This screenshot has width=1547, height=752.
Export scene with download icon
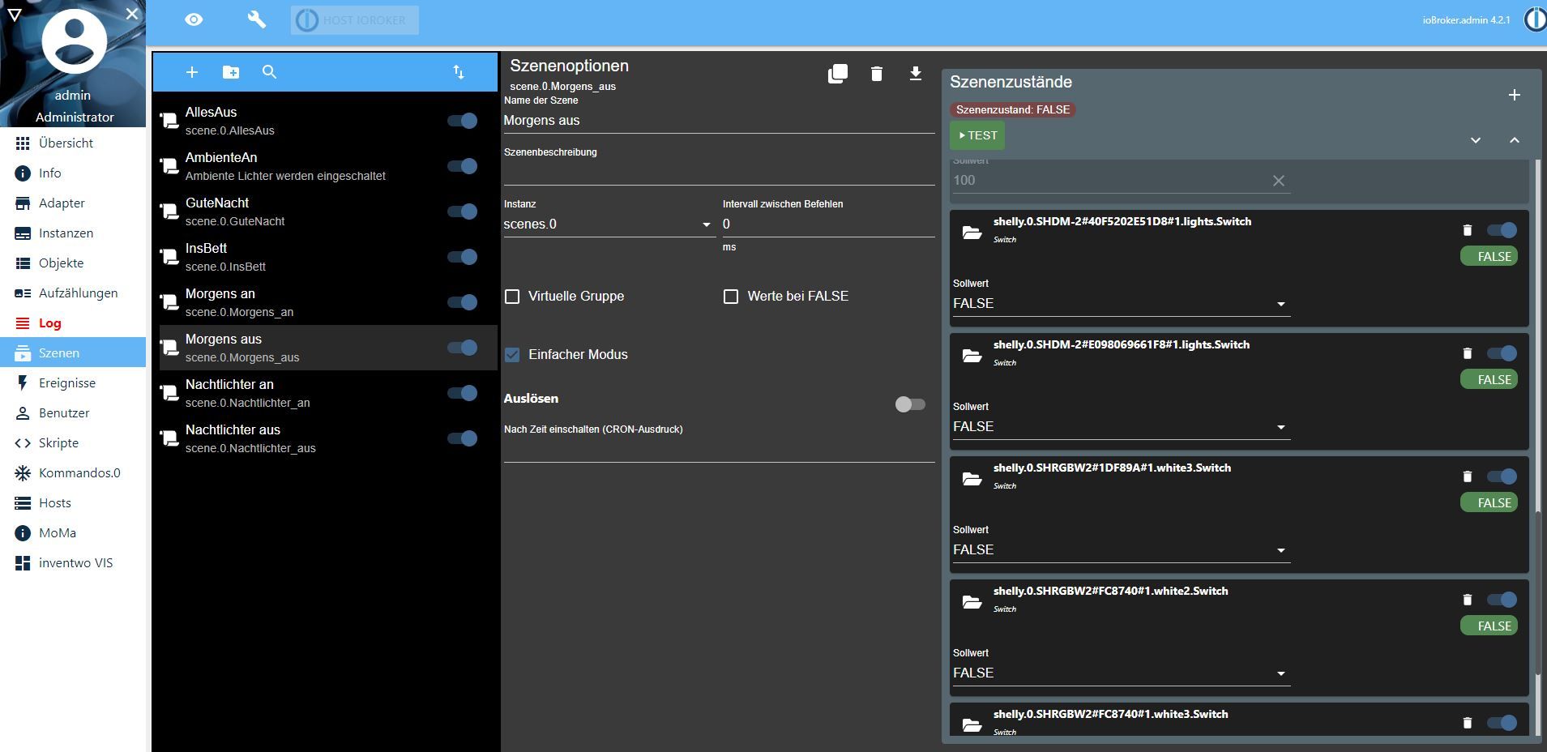click(916, 74)
